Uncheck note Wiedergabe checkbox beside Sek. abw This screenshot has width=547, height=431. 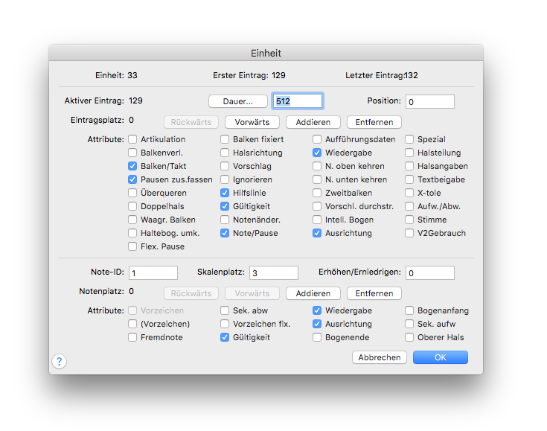coord(317,310)
